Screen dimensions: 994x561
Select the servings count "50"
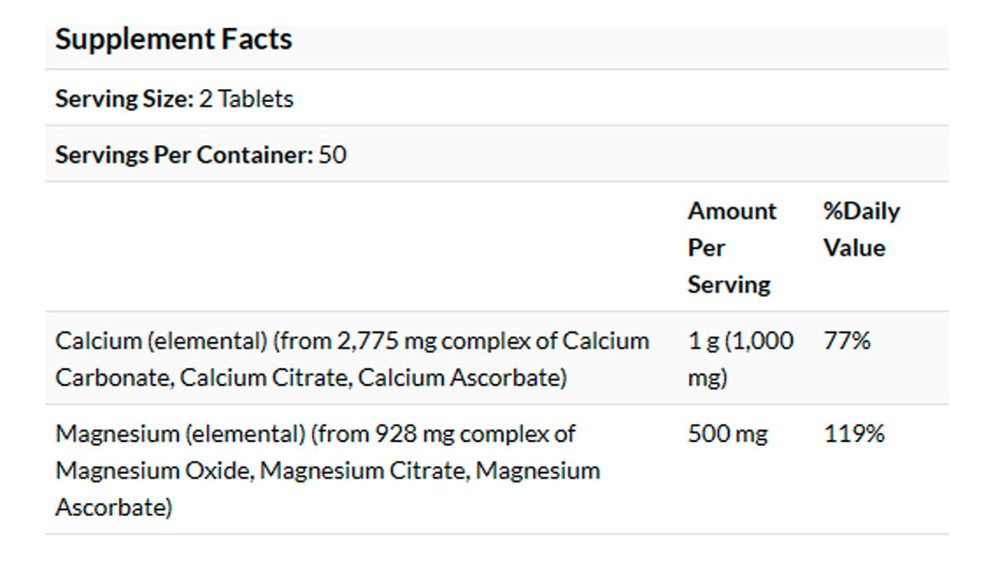[x=333, y=155]
